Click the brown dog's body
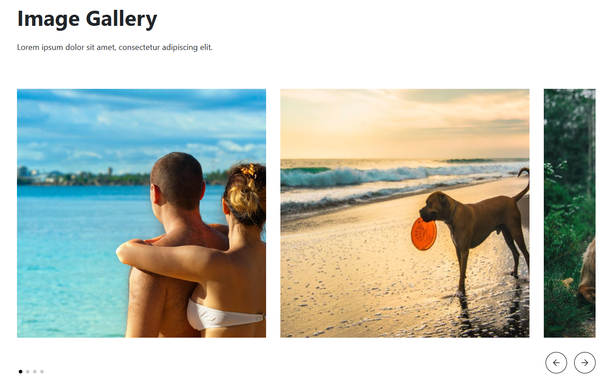 coord(480,223)
